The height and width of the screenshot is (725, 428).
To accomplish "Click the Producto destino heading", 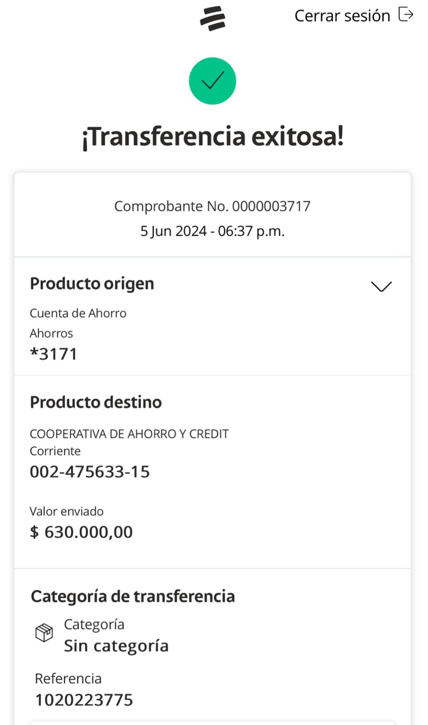I will coord(96,402).
